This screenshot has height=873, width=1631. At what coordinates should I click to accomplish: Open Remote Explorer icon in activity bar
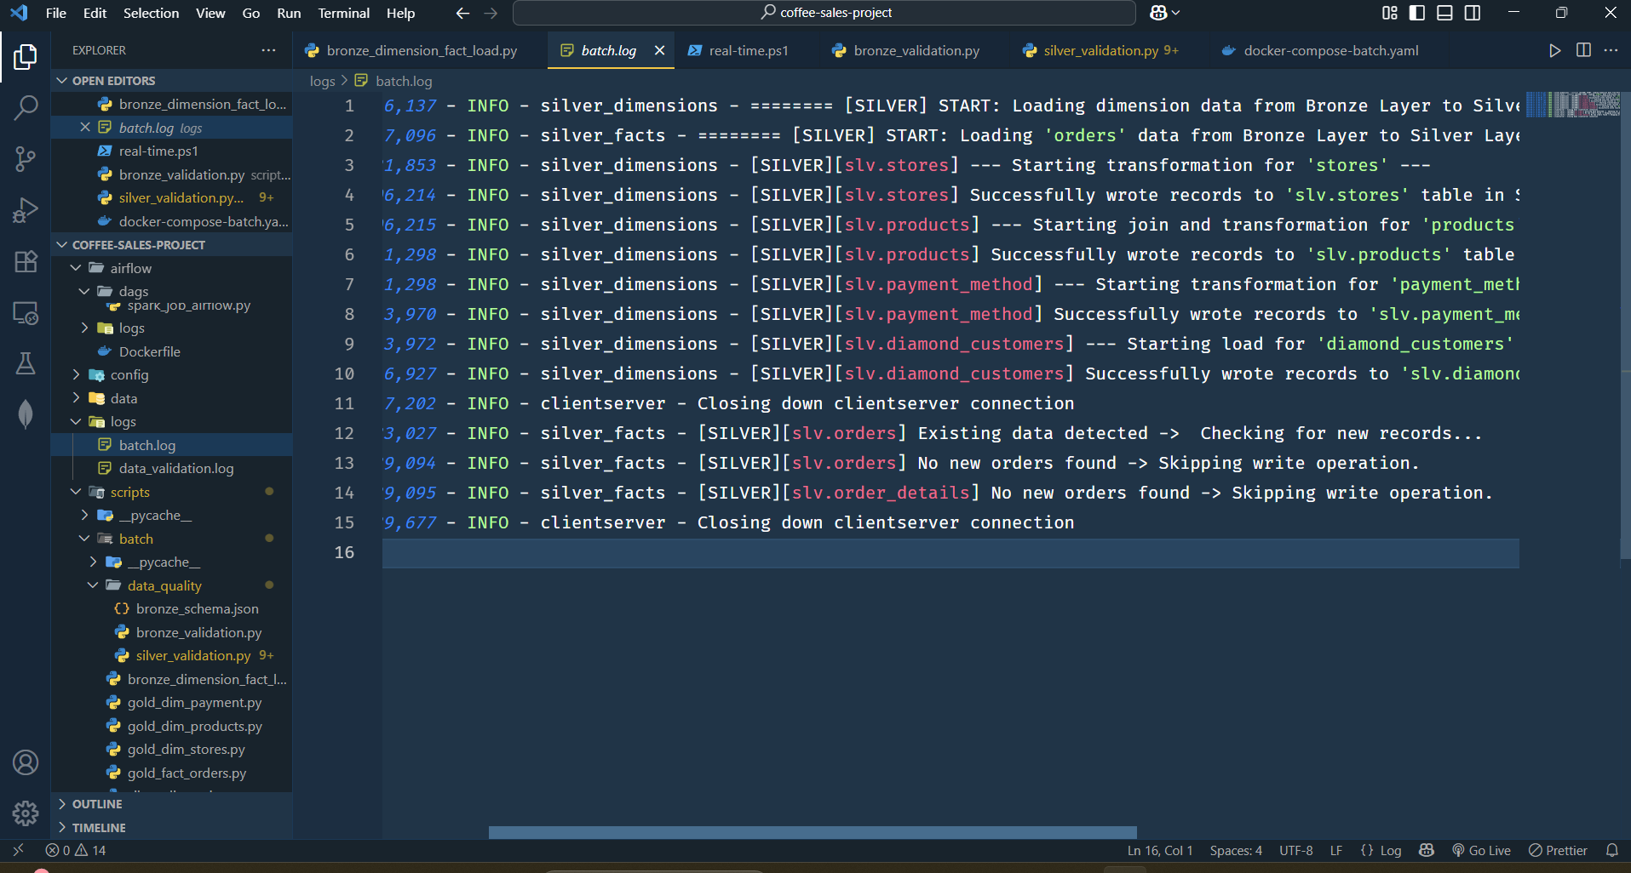[26, 312]
